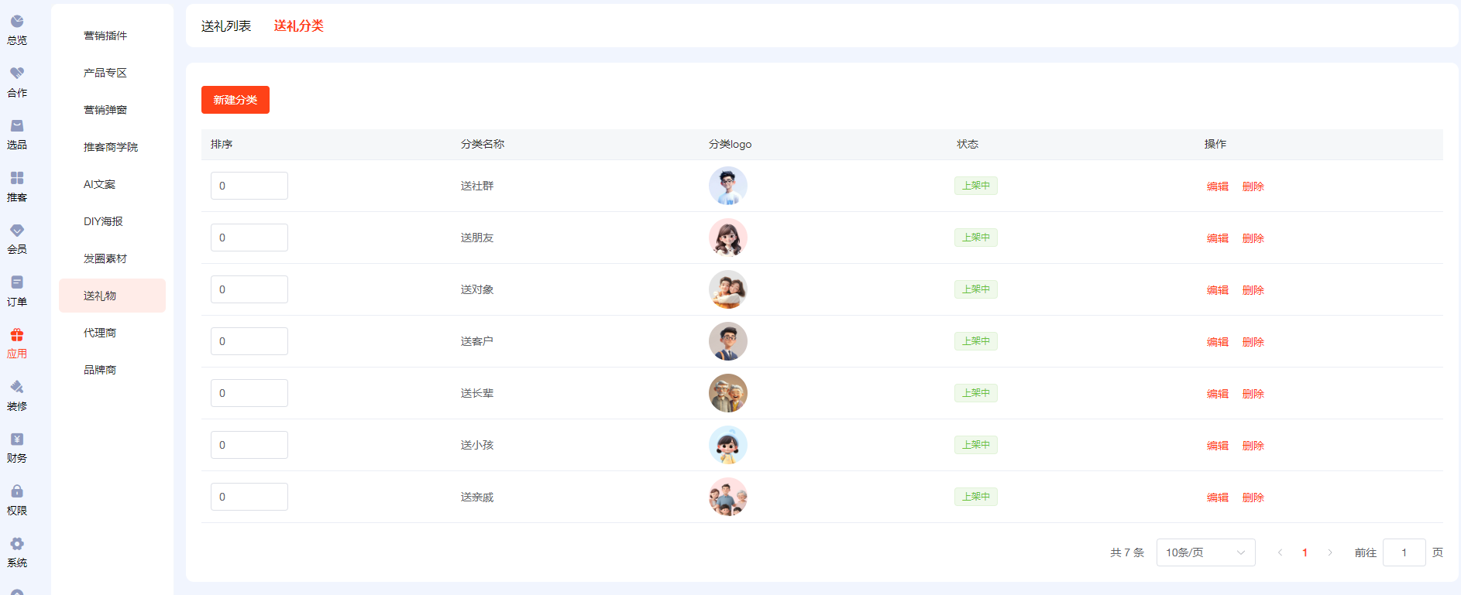Viewport: 1461px width, 595px height.
Task: Click 编辑 for the 送社群 category
Action: click(1218, 186)
